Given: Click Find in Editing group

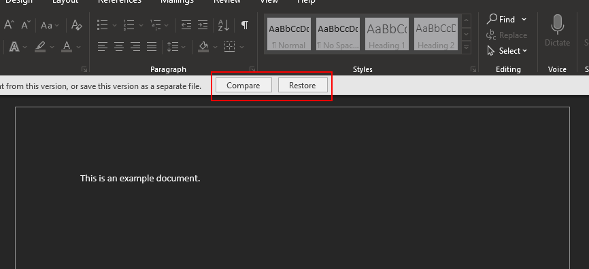Looking at the screenshot, I should pos(501,20).
